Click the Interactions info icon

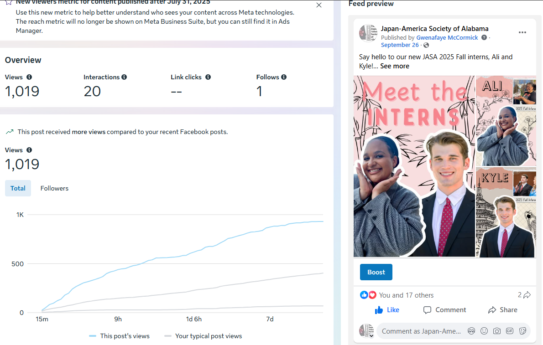(124, 77)
